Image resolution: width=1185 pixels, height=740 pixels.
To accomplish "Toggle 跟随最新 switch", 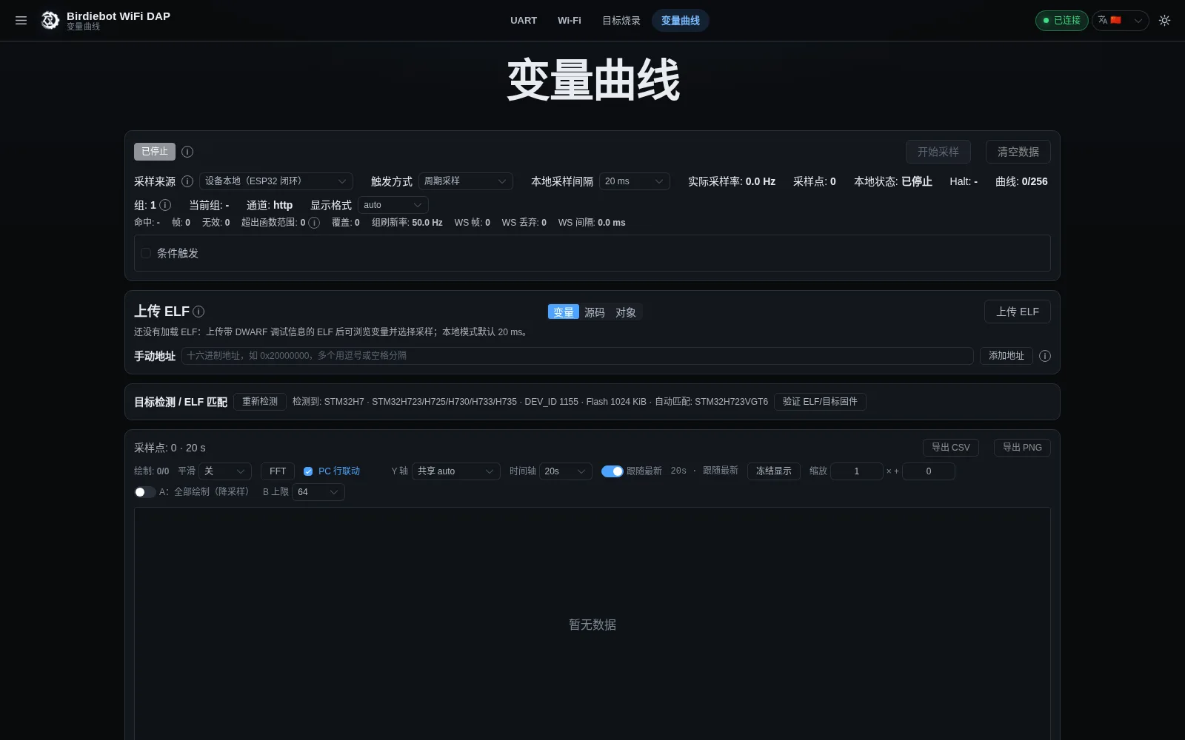I will coord(612,471).
